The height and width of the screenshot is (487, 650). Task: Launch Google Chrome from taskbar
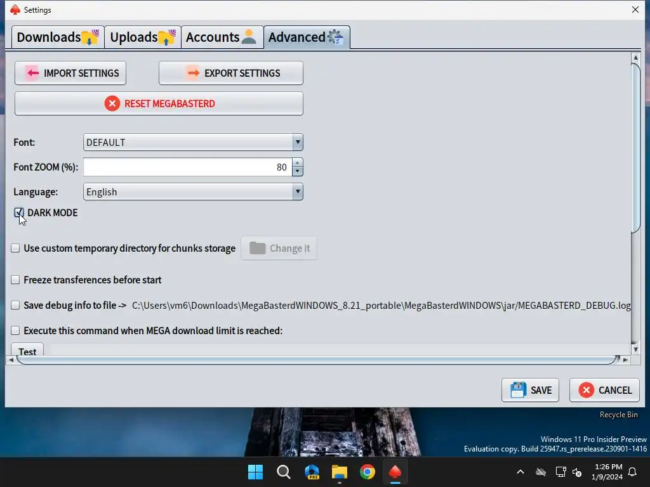pos(368,472)
